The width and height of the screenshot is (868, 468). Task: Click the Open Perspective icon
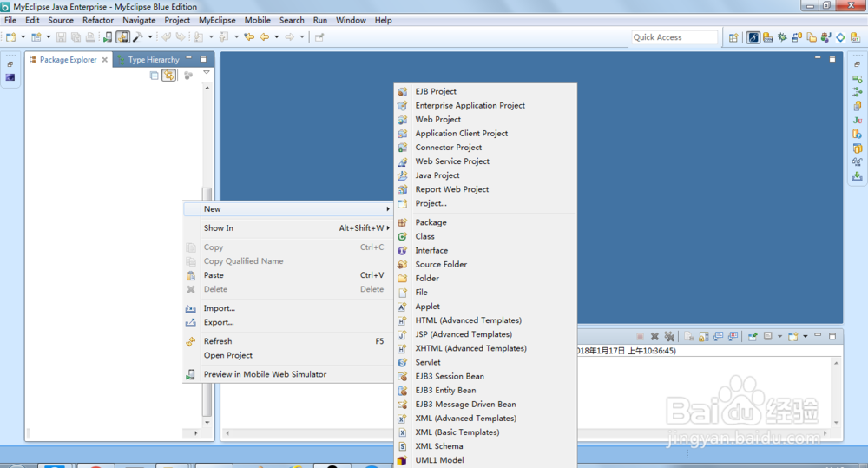[x=733, y=37]
